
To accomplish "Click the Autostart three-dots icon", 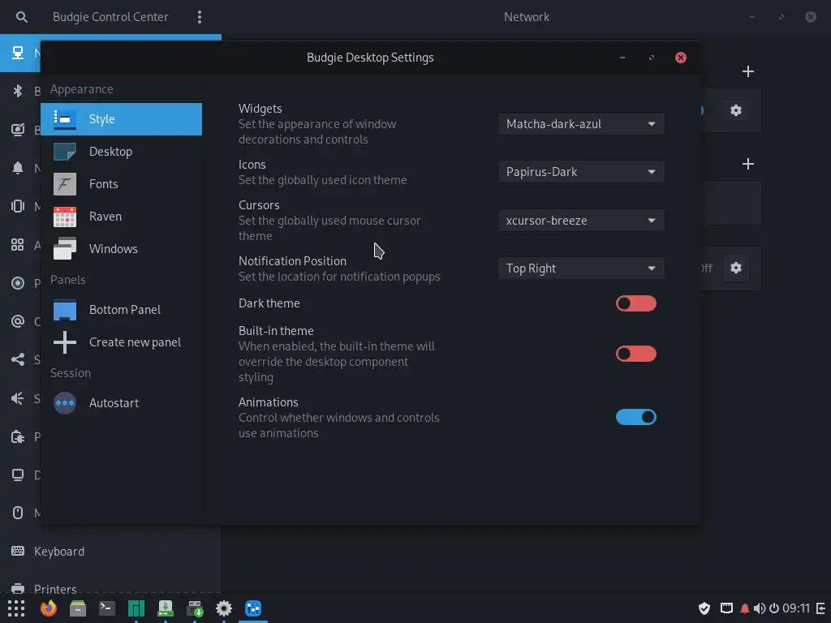I will (65, 403).
